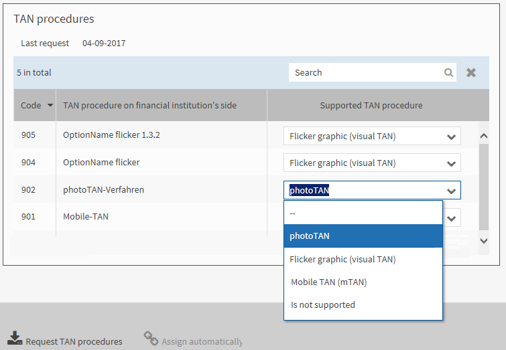The image size is (506, 350).
Task: Focus the Search input field
Action: (365, 73)
